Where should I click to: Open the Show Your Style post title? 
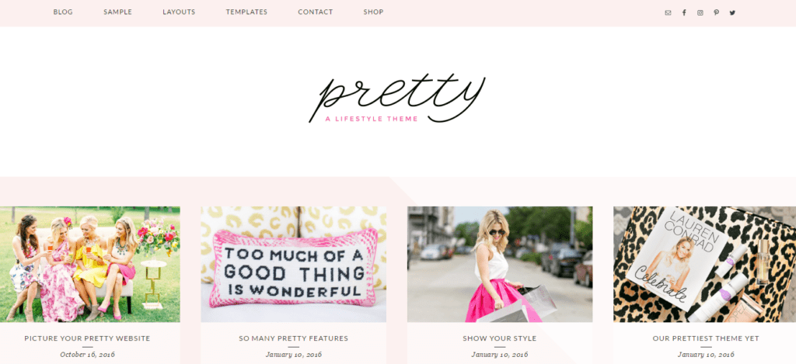(500, 338)
